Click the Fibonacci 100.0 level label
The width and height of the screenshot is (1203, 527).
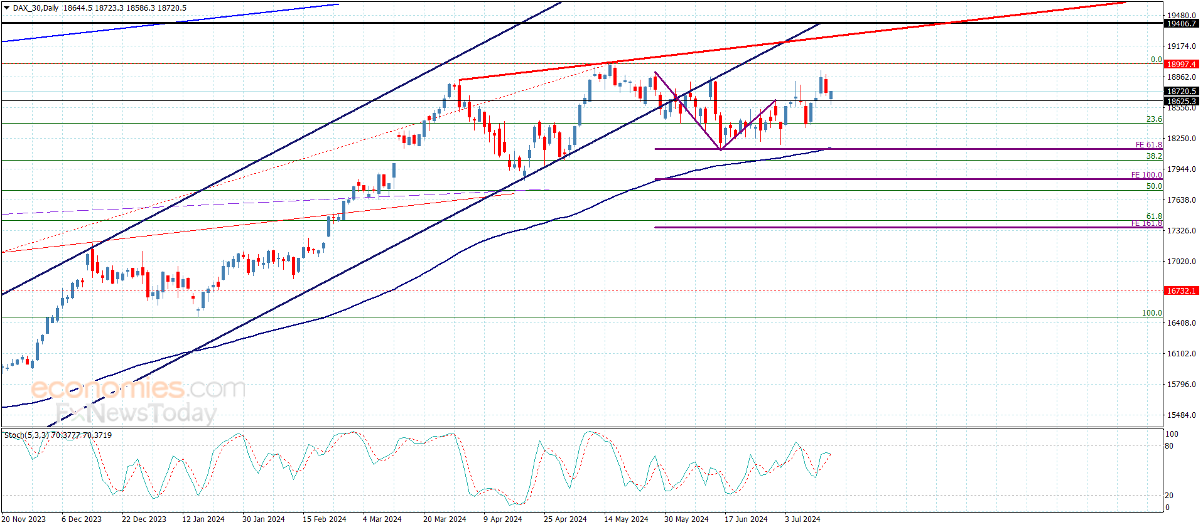tap(1152, 312)
